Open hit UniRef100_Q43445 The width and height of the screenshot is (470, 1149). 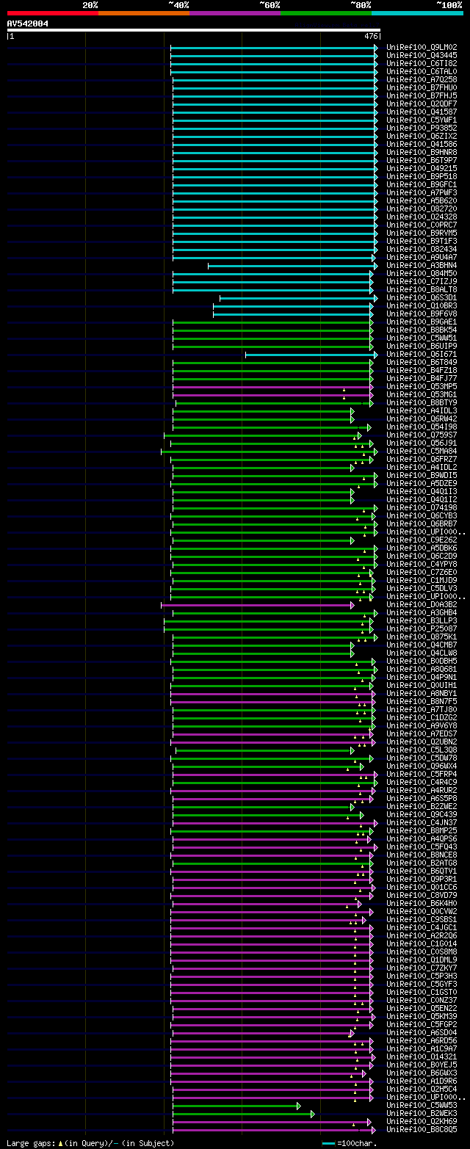pos(422,55)
